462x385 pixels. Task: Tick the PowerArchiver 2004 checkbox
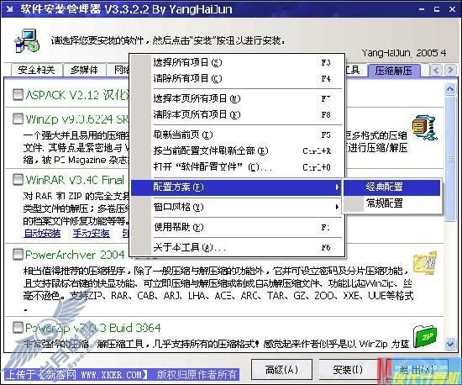click(18, 254)
